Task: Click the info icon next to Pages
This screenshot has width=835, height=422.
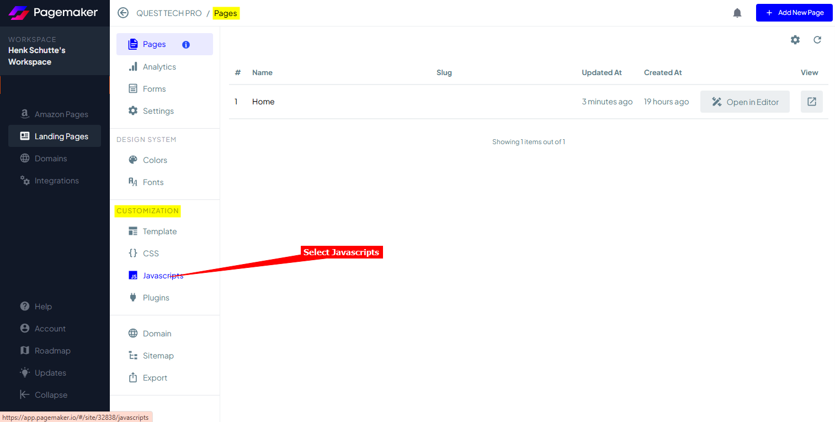Action: [x=186, y=45]
